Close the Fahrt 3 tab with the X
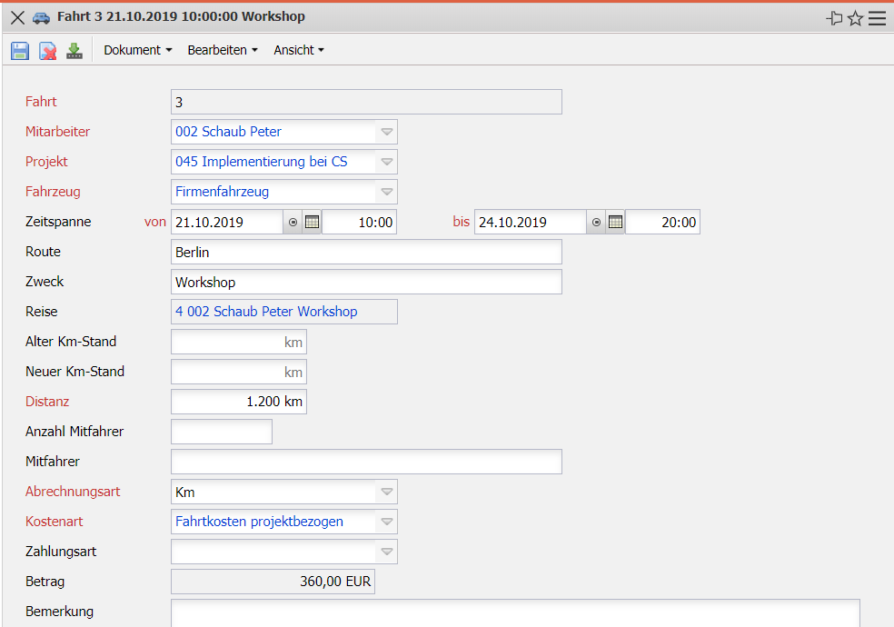 [x=17, y=17]
